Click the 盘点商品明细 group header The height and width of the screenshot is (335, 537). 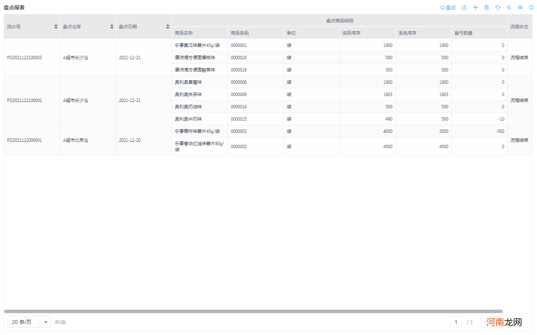click(x=340, y=21)
